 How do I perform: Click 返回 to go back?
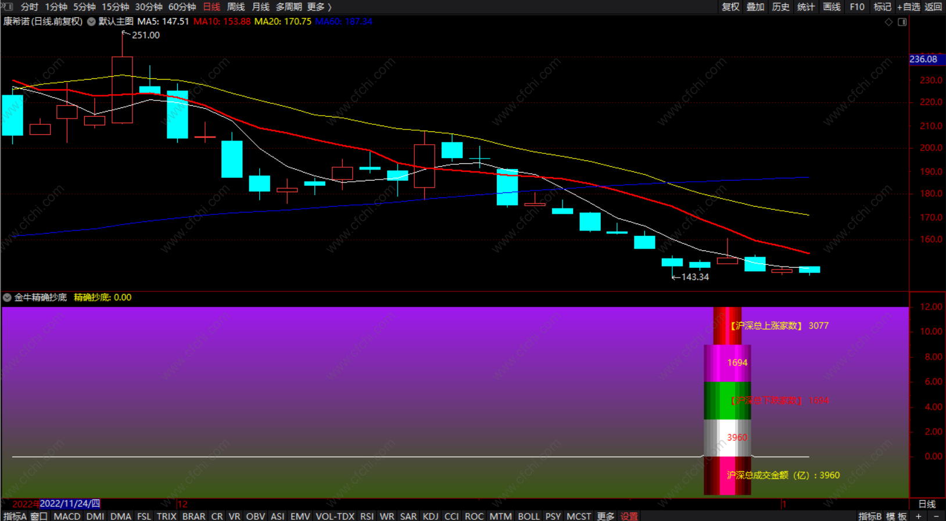[933, 7]
